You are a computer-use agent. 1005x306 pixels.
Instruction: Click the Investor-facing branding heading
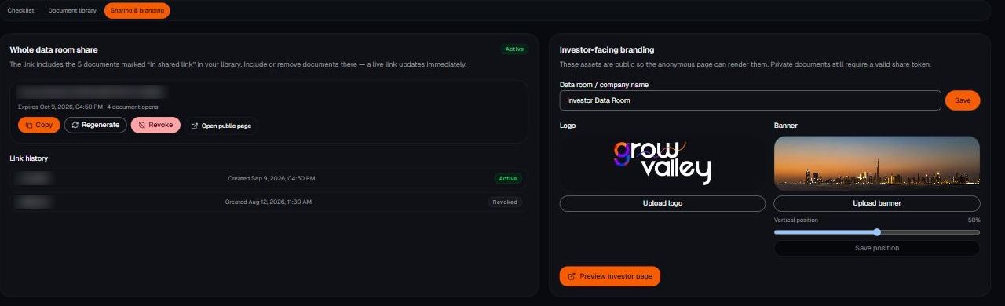point(607,49)
